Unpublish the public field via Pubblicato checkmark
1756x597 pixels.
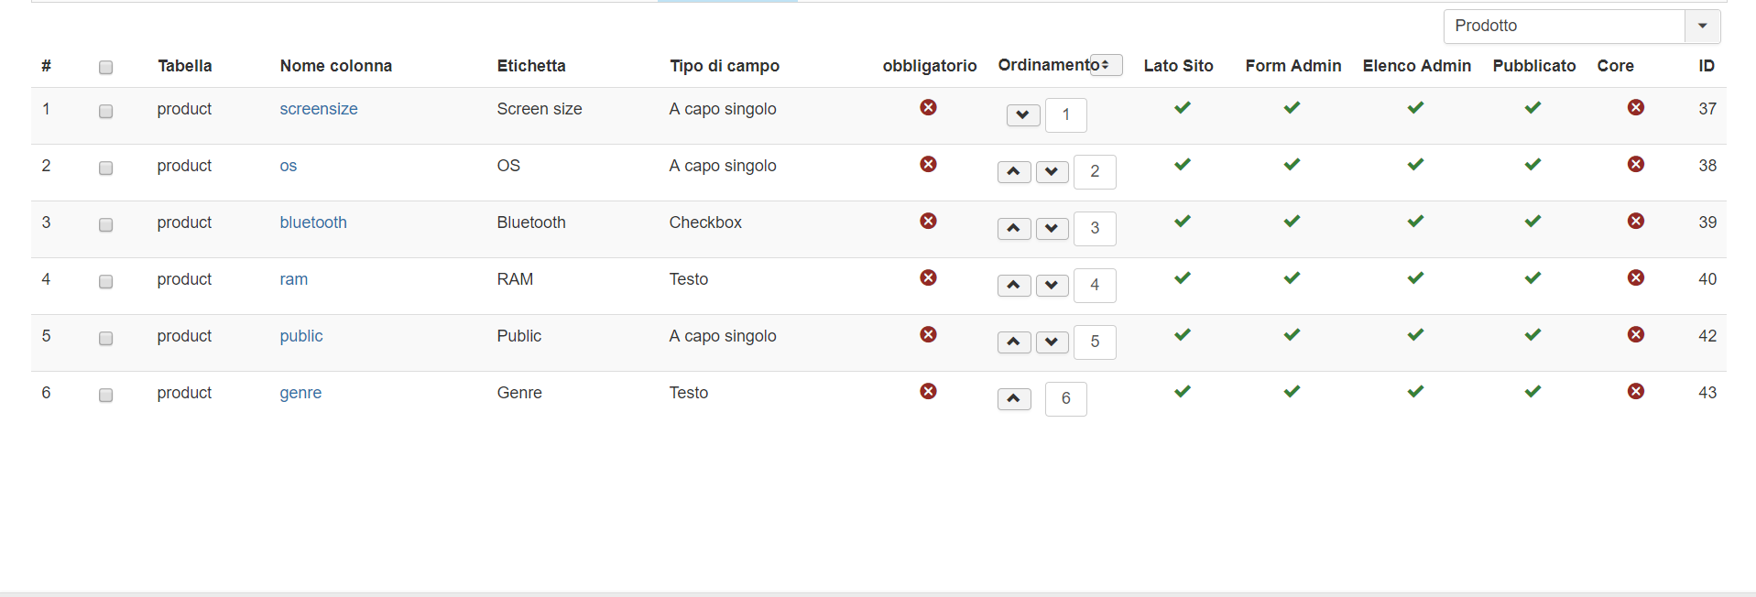coord(1532,335)
